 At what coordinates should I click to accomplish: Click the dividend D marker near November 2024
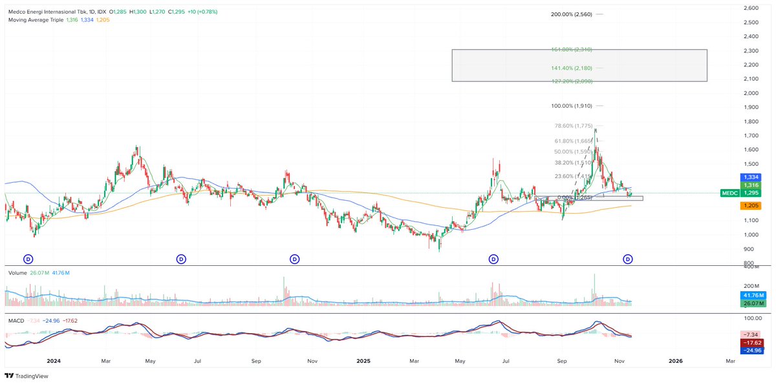(294, 258)
